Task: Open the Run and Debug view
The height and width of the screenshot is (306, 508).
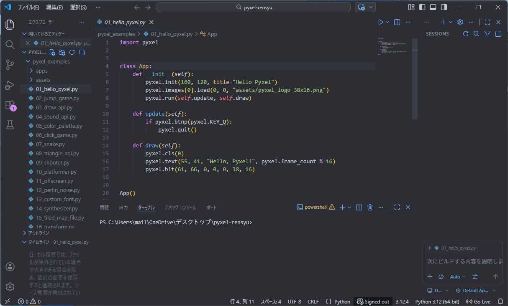Action: (x=10, y=85)
